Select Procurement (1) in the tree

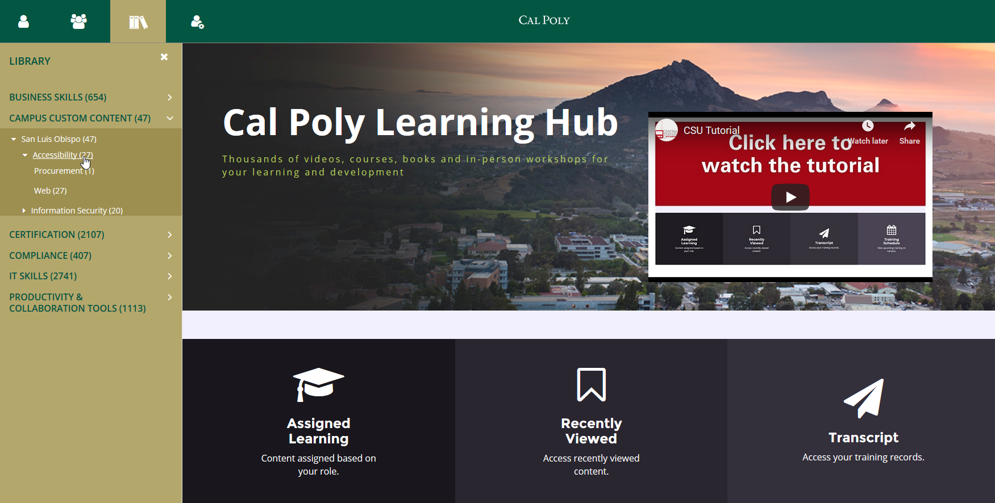(x=64, y=171)
